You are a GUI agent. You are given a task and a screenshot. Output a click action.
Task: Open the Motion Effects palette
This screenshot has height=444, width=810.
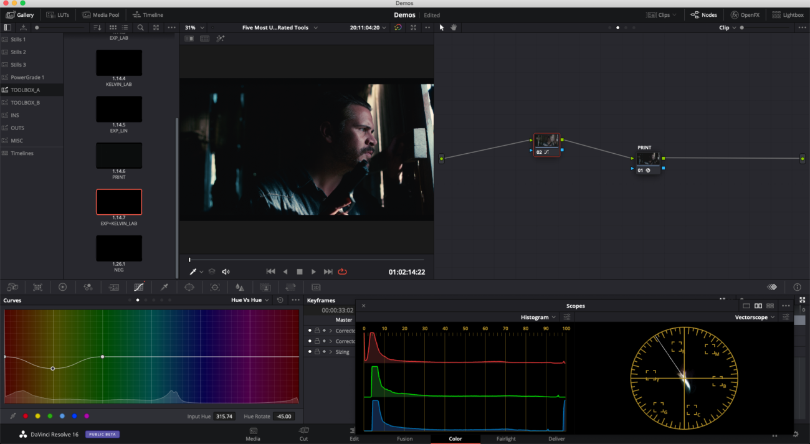[113, 287]
